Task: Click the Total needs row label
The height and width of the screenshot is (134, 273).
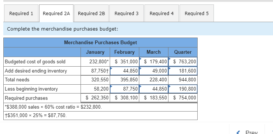Action: 17,80
